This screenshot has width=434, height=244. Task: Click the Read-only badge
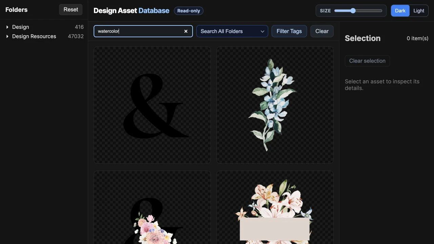click(x=189, y=11)
